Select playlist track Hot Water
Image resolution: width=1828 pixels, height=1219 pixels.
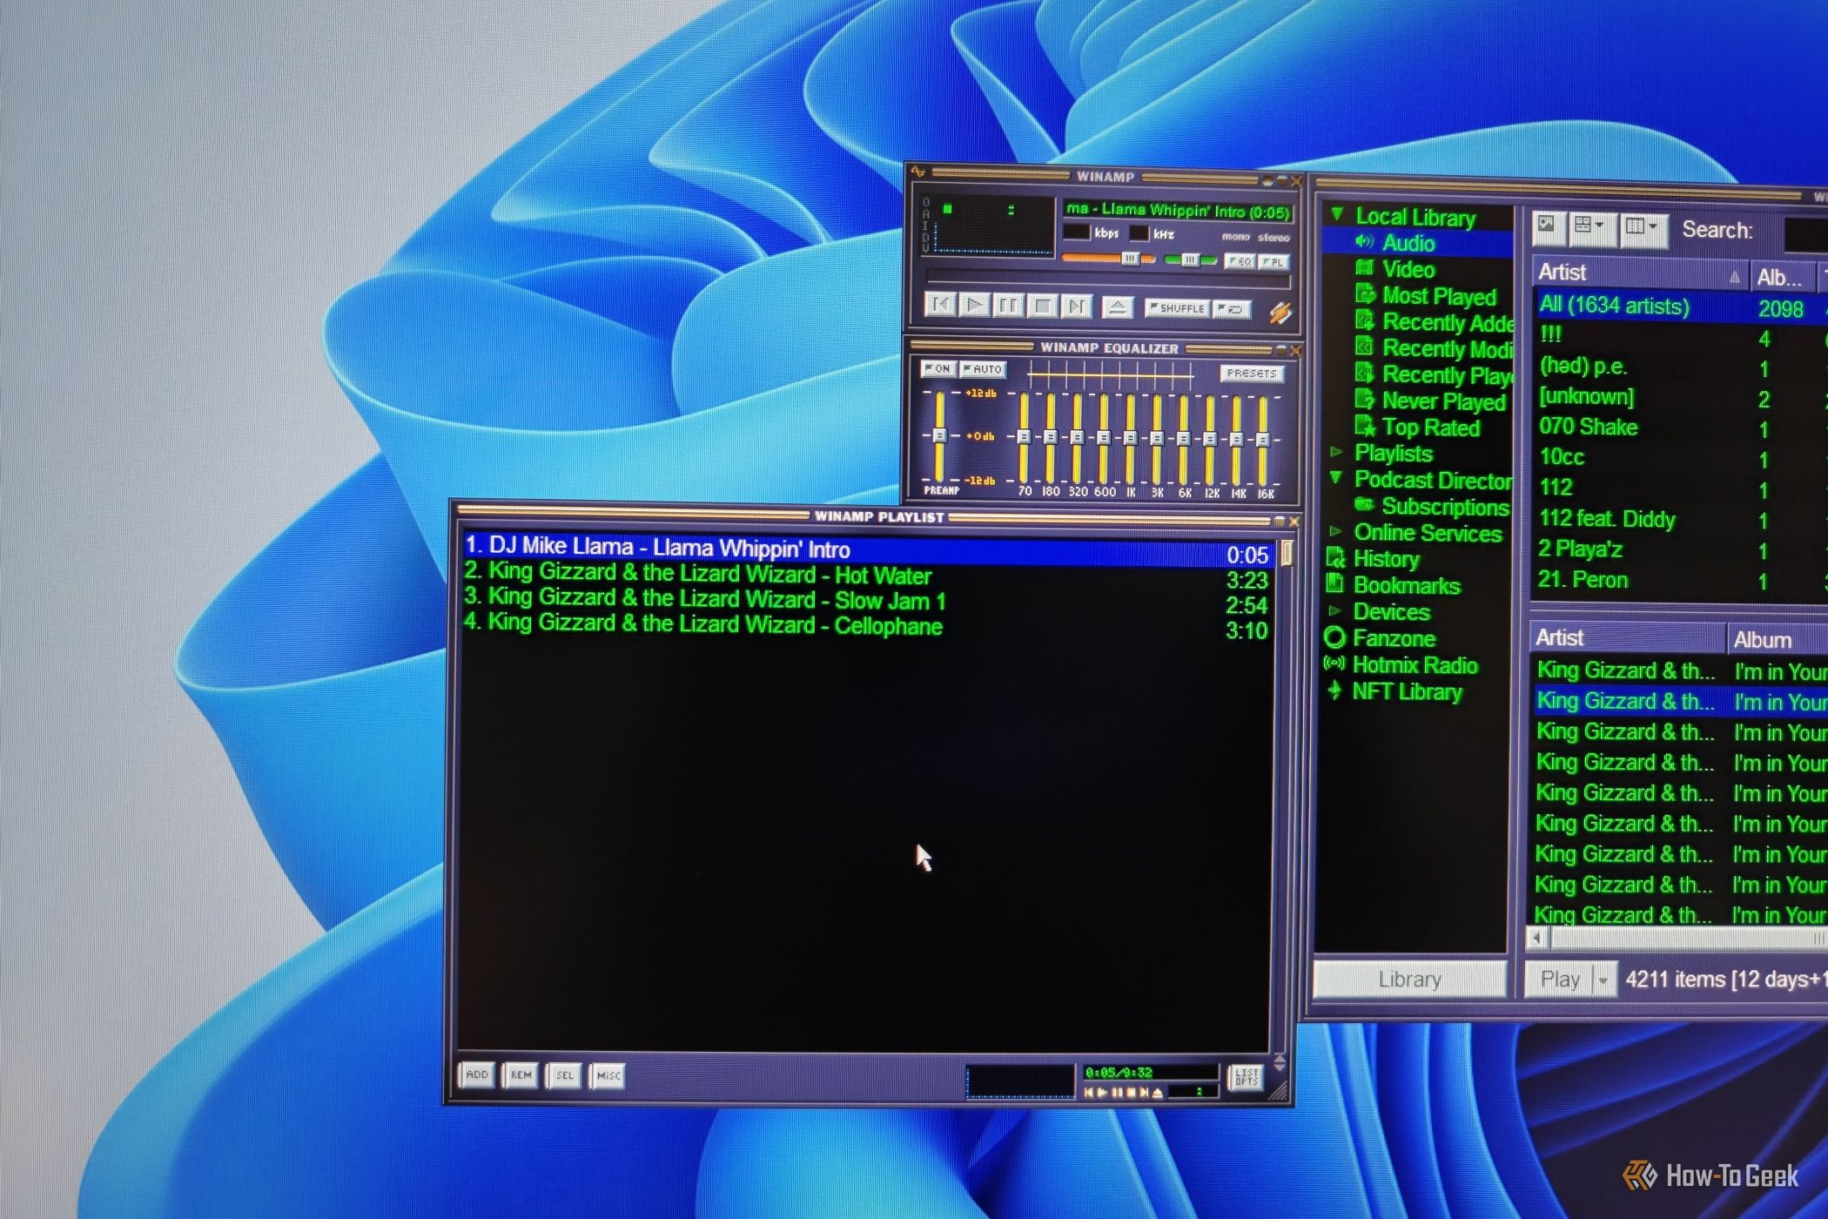(868, 576)
